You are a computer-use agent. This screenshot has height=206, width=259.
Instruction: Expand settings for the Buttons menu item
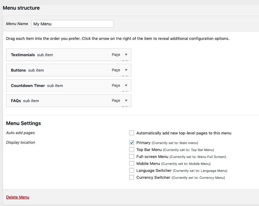coord(126,70)
